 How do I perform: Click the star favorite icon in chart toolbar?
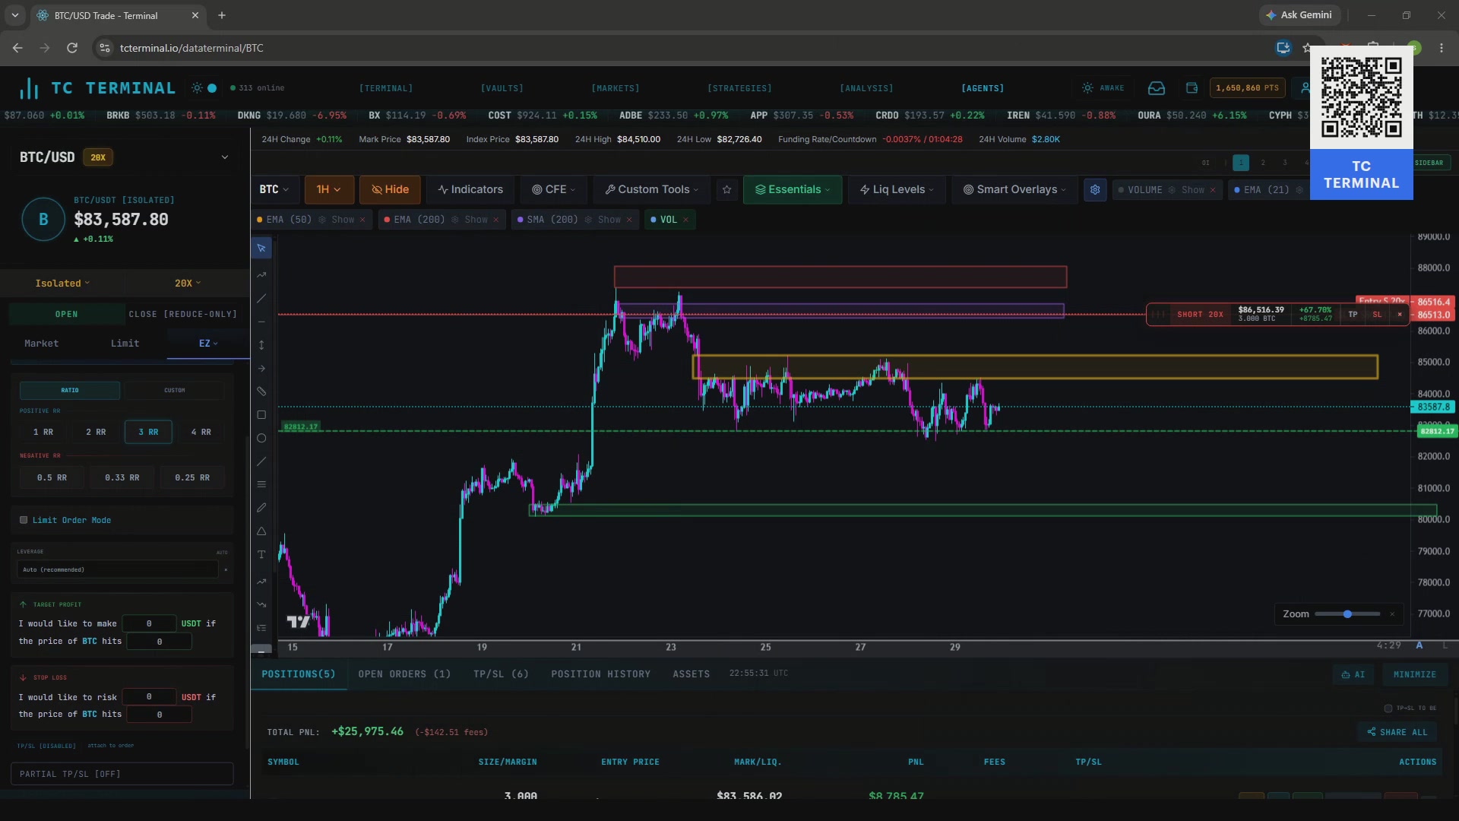726,190
